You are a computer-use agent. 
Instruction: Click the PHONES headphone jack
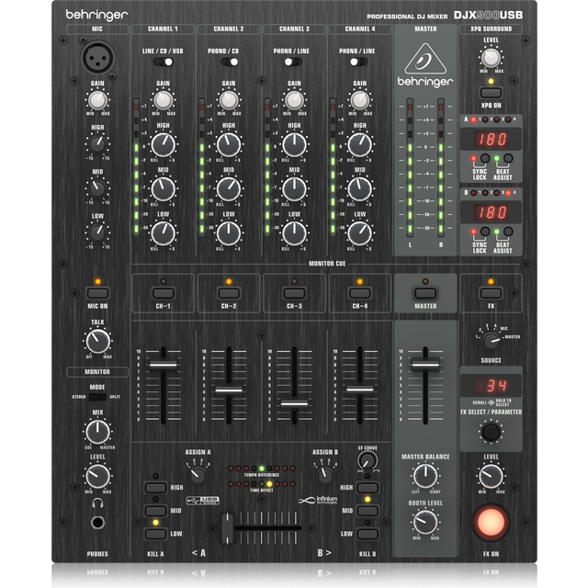(98, 522)
